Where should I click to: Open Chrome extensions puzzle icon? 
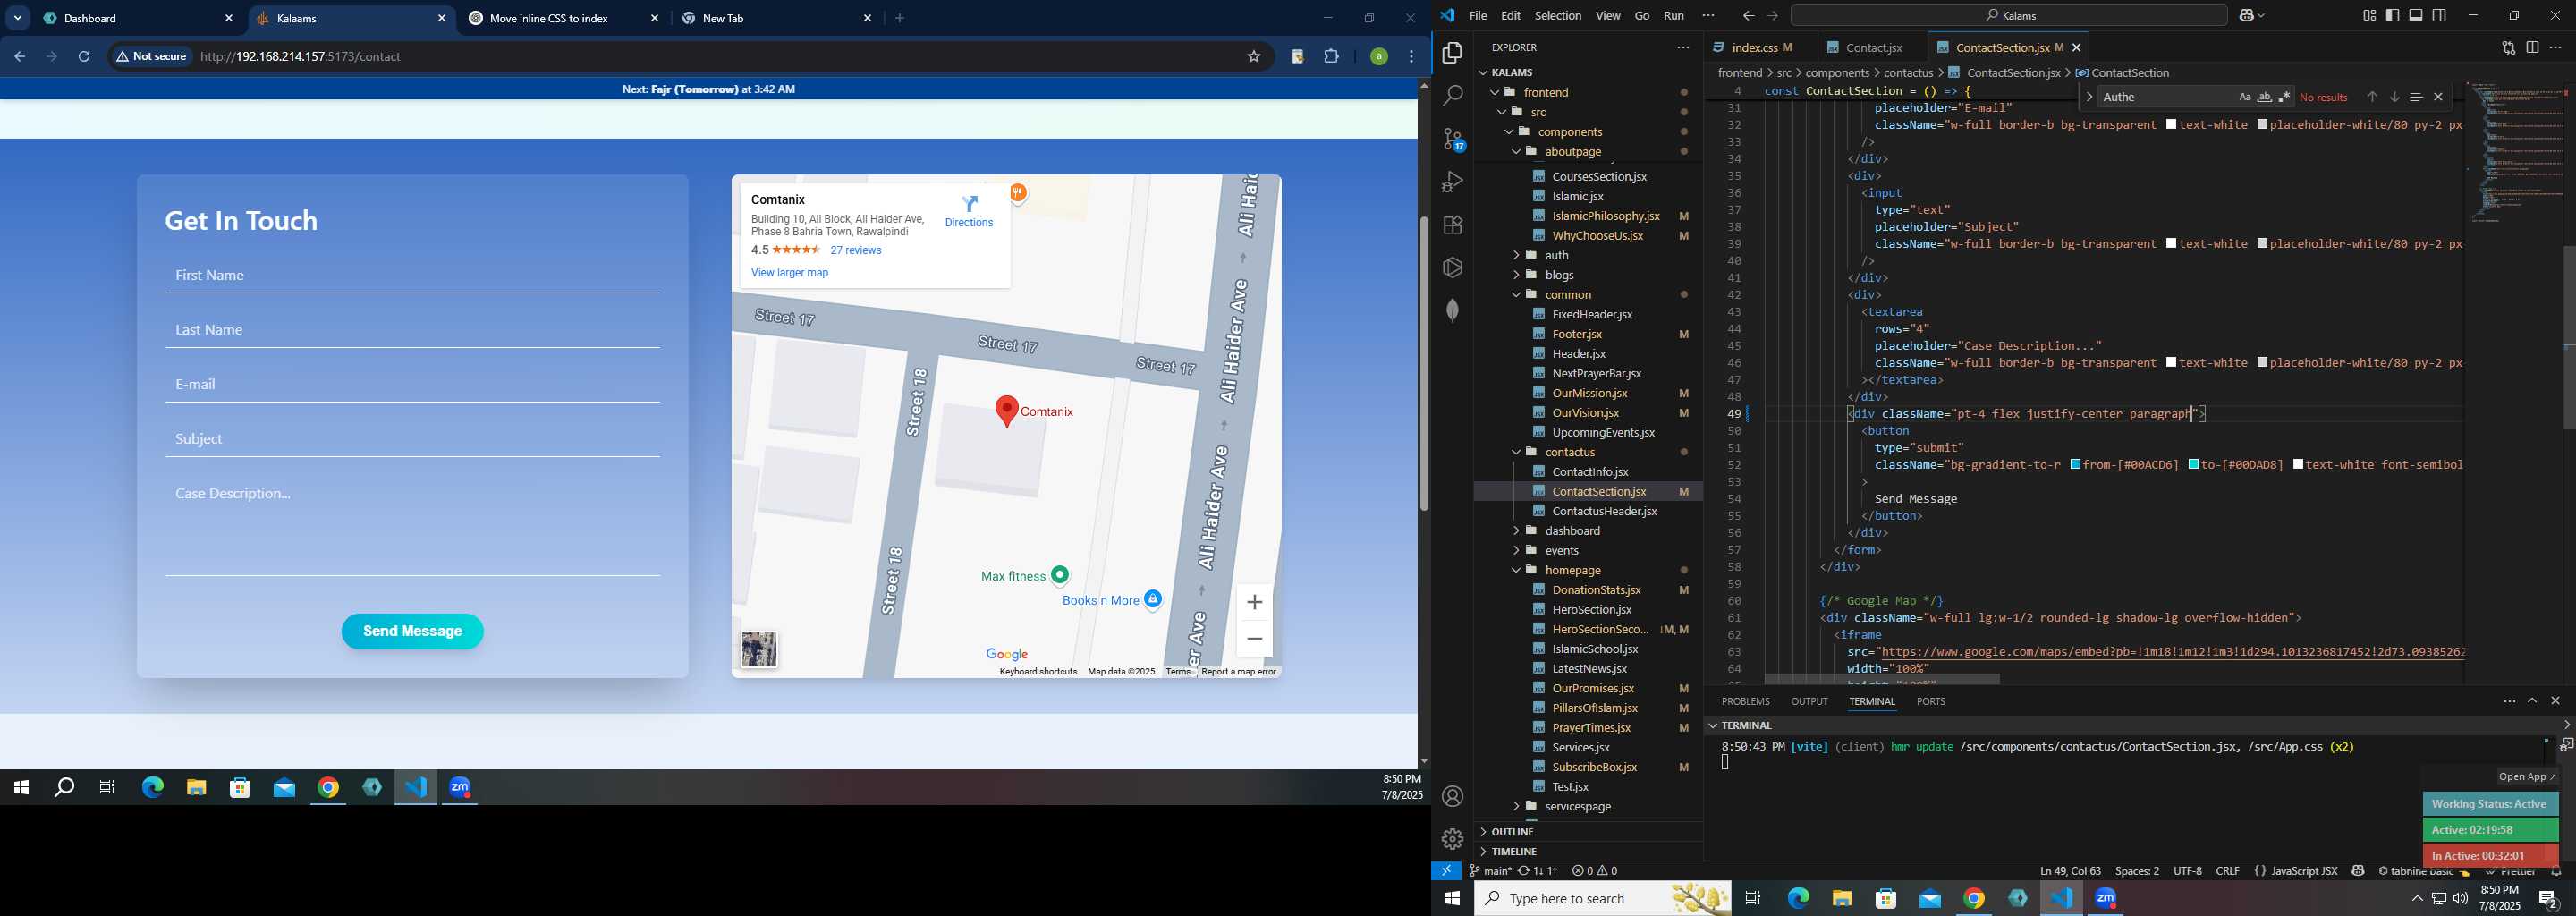point(1332,57)
